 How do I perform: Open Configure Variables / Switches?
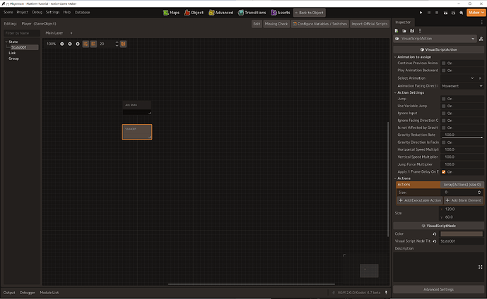coord(319,24)
